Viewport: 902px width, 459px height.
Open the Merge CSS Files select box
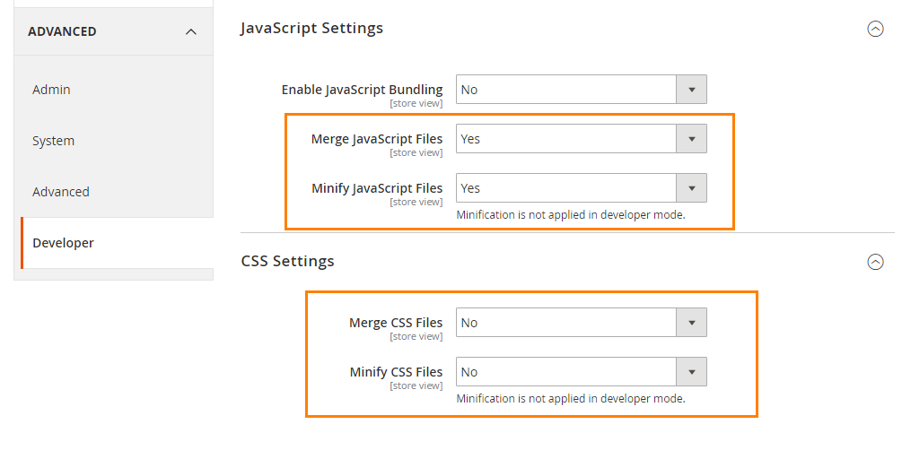coord(566,323)
